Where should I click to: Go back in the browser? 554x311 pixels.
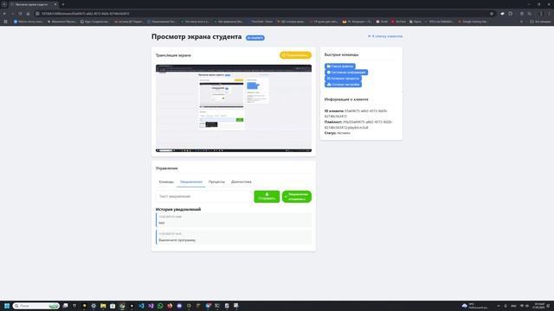[4, 14]
